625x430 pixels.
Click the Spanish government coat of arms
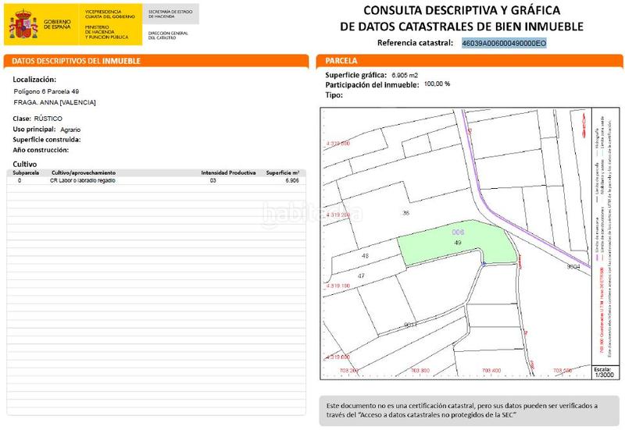point(23,25)
